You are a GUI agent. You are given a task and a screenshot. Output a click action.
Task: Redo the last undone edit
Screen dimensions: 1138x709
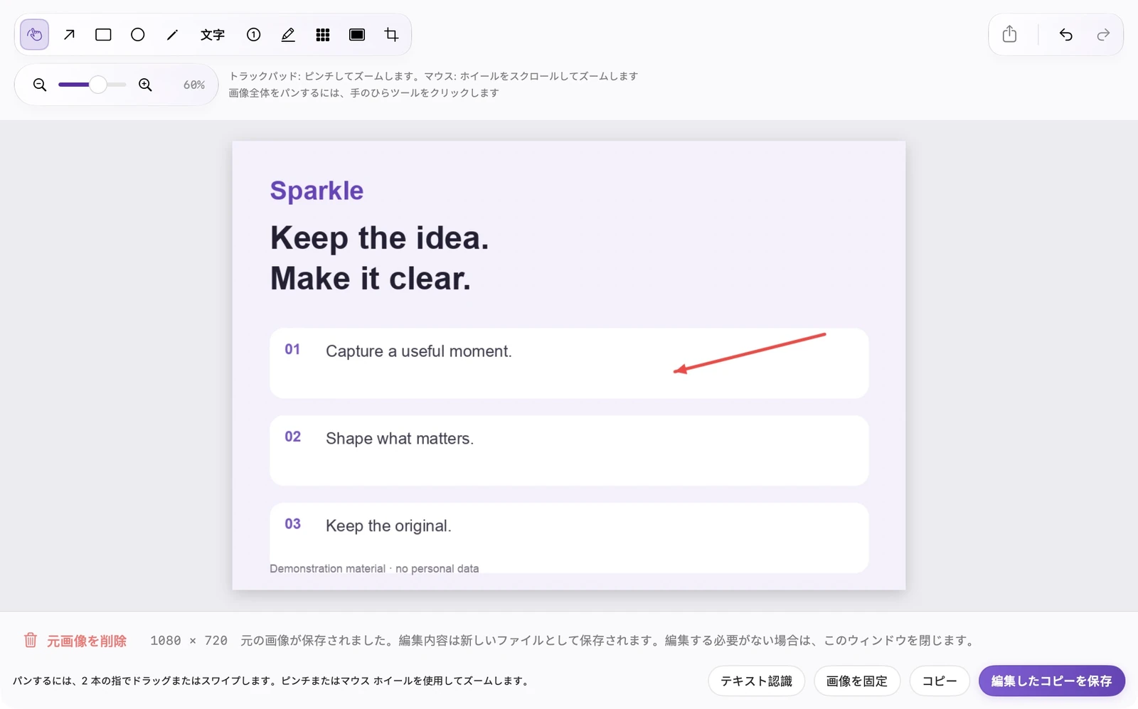[x=1103, y=34]
